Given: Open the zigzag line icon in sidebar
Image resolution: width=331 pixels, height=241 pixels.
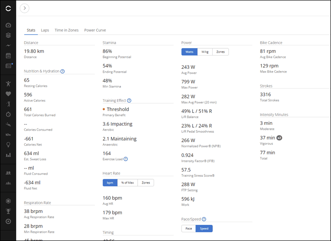Looking at the screenshot, I should pyautogui.click(x=8, y=45).
